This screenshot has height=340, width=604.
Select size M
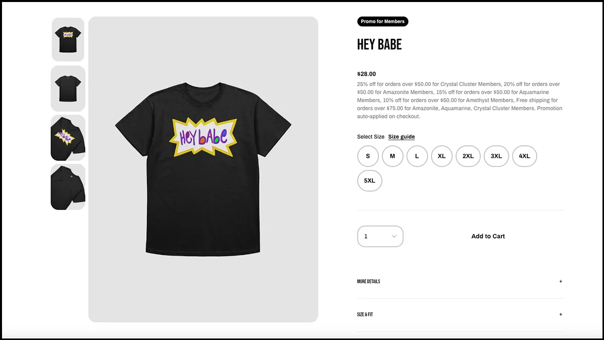pos(393,156)
